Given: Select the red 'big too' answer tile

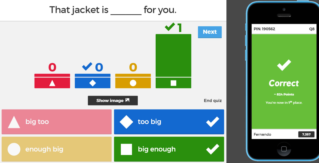Looking at the screenshot, I should (x=57, y=122).
